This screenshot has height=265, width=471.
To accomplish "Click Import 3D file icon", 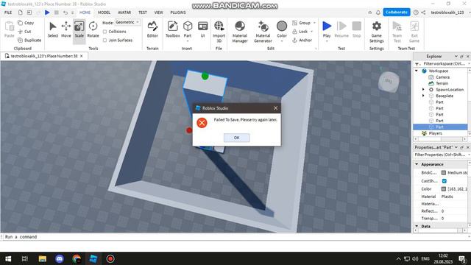I will pyautogui.click(x=219, y=26).
